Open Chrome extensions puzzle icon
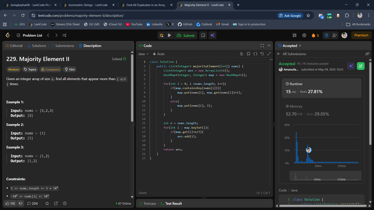 pyautogui.click(x=347, y=16)
